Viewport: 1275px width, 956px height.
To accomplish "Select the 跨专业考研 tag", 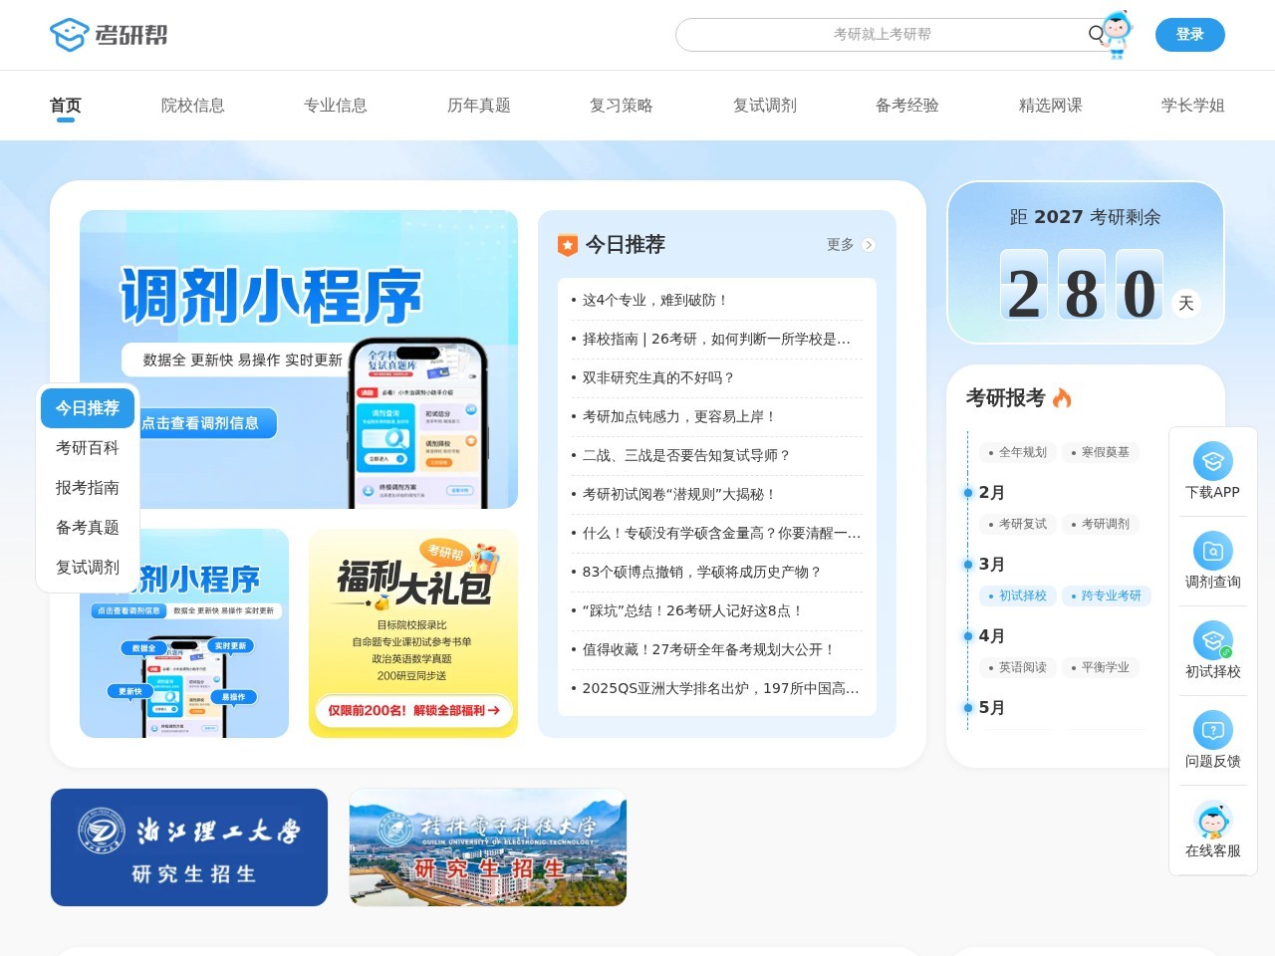I will [1108, 596].
